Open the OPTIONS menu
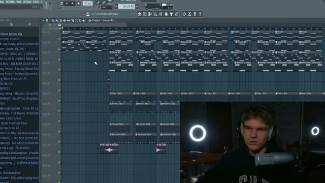The height and width of the screenshot is (183, 325). coord(27,2)
